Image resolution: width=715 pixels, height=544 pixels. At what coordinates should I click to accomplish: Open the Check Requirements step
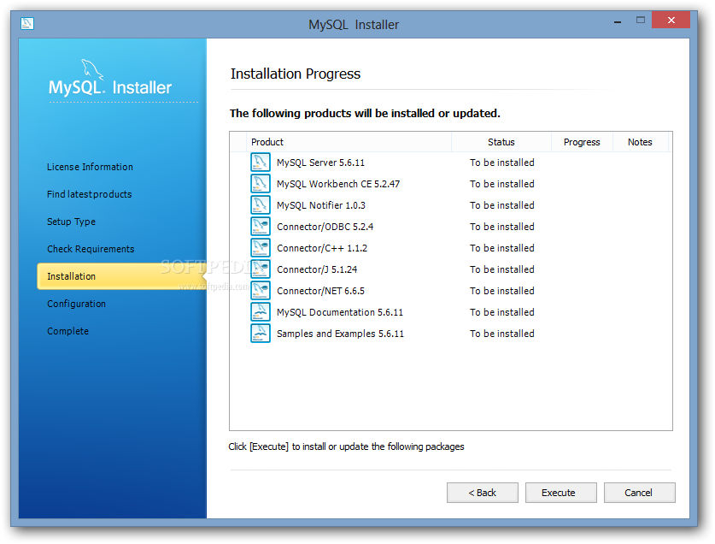coord(91,250)
